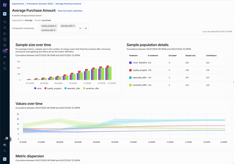Remove the loyalty_program treatment chip

click(56, 26)
